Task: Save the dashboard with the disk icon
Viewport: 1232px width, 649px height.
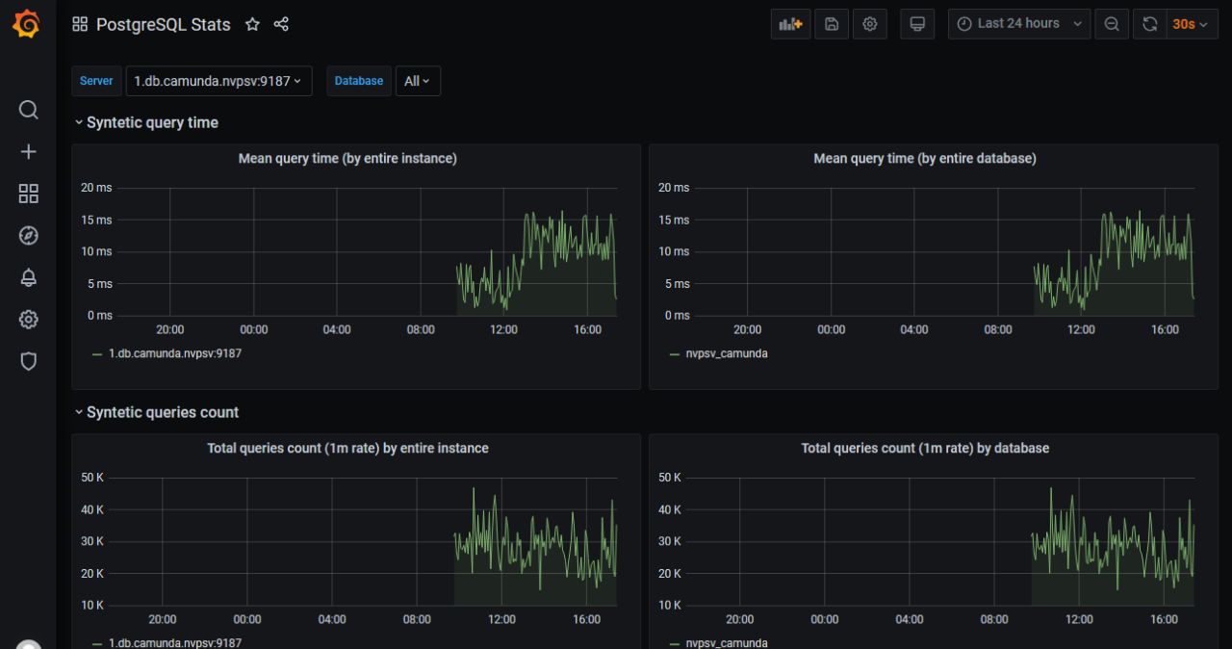Action: click(831, 24)
